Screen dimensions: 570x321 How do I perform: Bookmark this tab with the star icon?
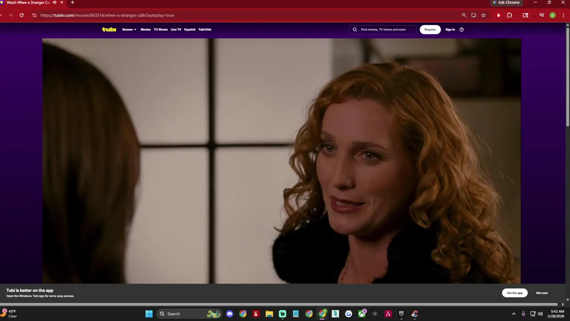point(484,15)
